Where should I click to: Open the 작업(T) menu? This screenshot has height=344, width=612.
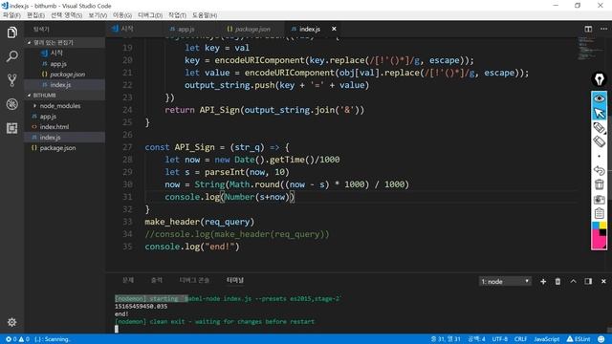click(x=177, y=15)
